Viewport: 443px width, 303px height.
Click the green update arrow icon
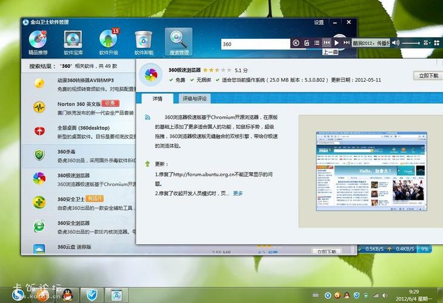click(x=147, y=164)
